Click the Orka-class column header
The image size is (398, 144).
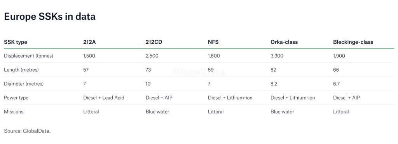[284, 42]
